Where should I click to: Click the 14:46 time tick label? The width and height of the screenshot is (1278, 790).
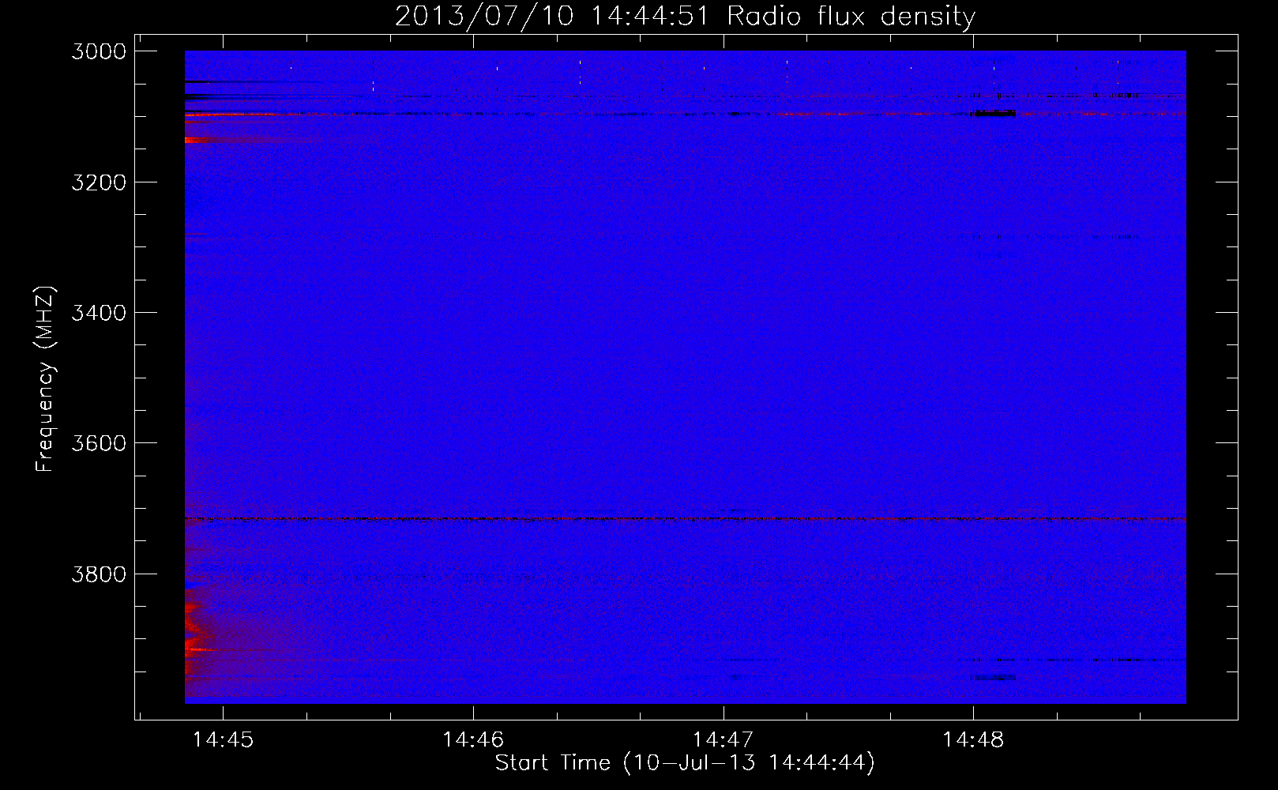click(x=473, y=739)
